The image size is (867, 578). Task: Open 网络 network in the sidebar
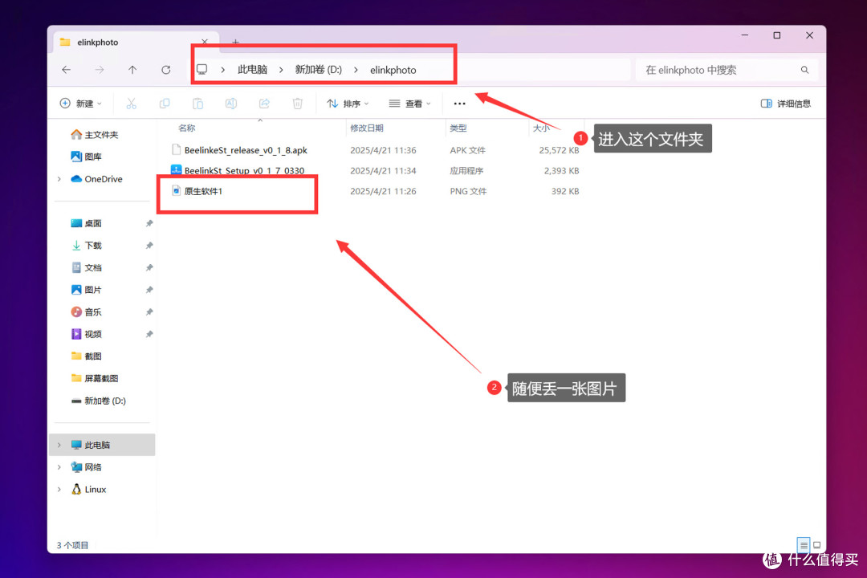(93, 467)
